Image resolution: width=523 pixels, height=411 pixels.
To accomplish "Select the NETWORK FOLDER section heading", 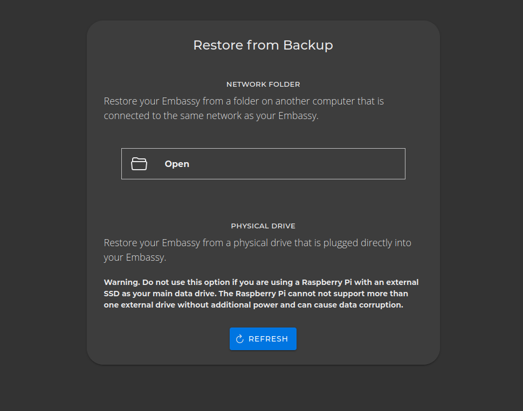I will point(263,85).
